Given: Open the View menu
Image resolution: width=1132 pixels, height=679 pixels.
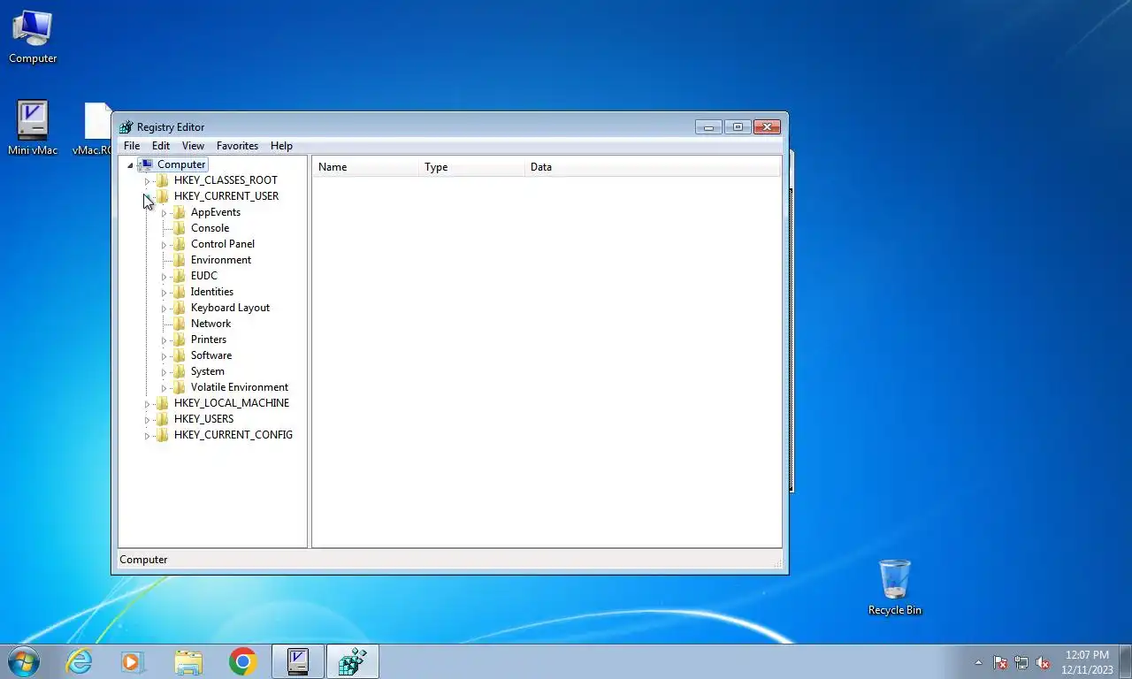Looking at the screenshot, I should point(193,146).
